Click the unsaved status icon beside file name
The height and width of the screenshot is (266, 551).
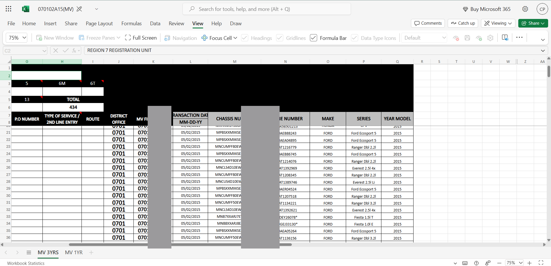[79, 9]
